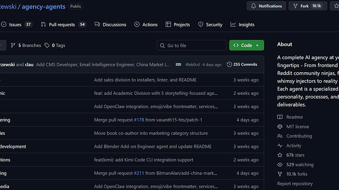This screenshot has width=339, height=190.
Task: Open the green Code dropdown
Action: (x=247, y=45)
